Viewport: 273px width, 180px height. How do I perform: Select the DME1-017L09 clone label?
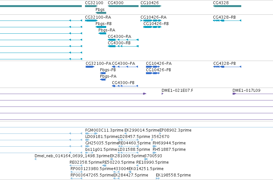tap(246, 91)
